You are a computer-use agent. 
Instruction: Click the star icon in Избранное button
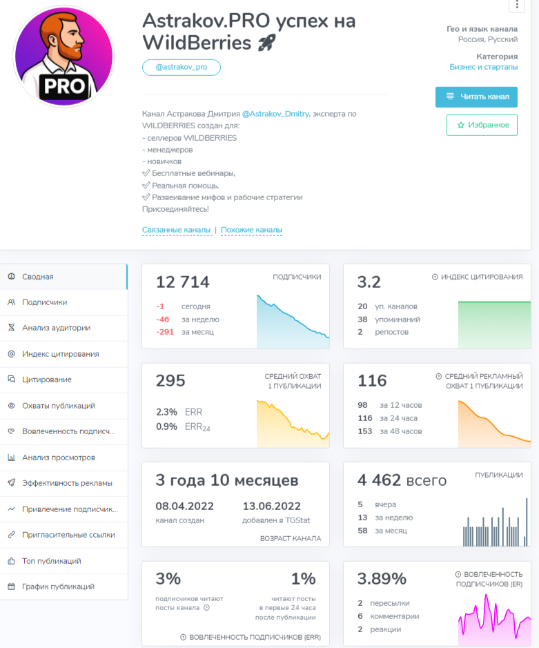[x=460, y=125]
